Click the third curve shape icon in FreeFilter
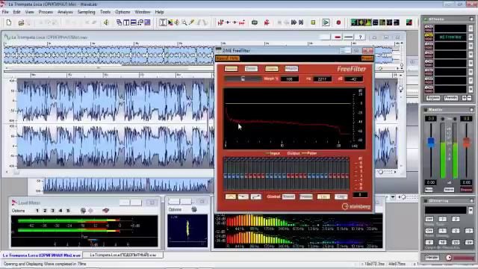This screenshot has height=269, width=478. 256,197
